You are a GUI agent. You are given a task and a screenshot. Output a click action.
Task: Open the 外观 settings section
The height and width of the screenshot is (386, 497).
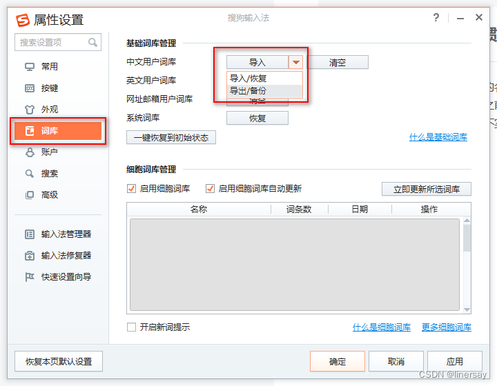point(58,110)
